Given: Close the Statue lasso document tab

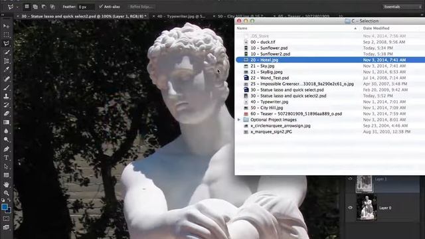Looking at the screenshot, I should tap(18, 16).
